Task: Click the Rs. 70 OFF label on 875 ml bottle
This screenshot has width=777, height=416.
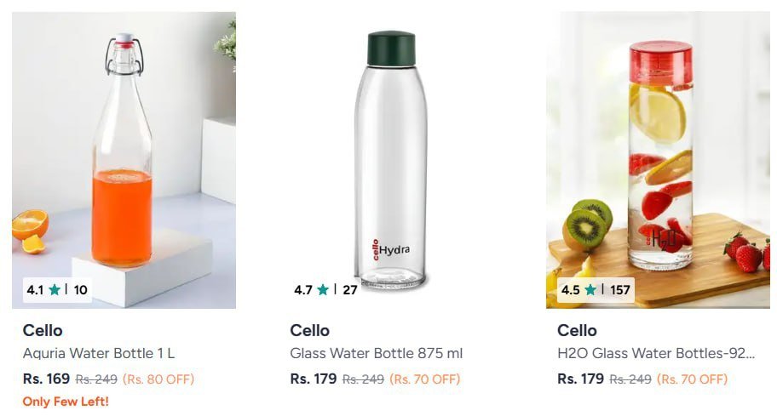Action: (x=425, y=379)
